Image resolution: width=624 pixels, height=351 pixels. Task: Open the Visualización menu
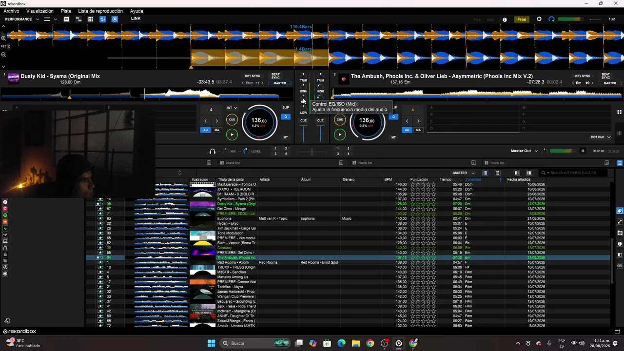40,11
